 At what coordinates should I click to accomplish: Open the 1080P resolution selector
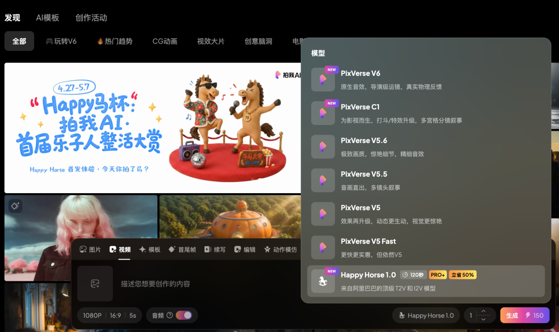[x=92, y=315]
